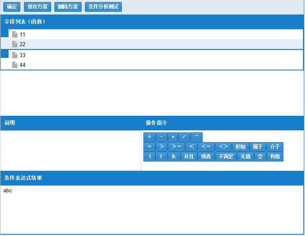Screen dimensions: 305x236
Task: Insert the minus (−) operator
Action: (x=162, y=137)
